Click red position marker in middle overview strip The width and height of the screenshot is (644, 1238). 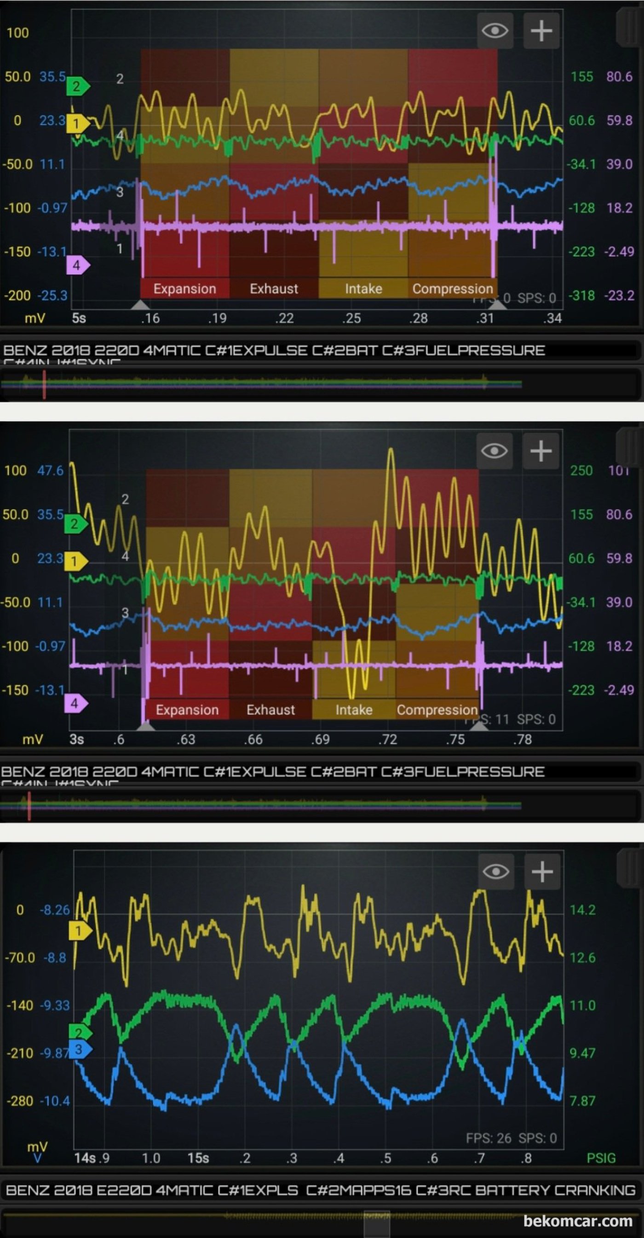tap(29, 806)
